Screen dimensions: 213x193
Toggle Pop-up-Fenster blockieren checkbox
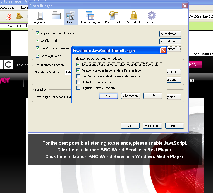pos(37,33)
